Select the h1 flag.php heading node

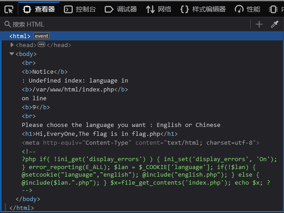(x=99, y=134)
